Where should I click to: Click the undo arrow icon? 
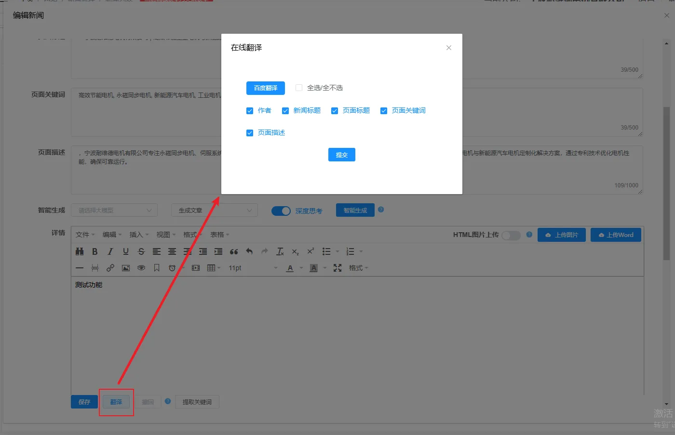tap(249, 251)
